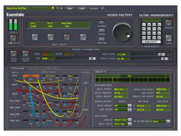Screen dimensions: 181x136
Task: Open plugin info with the i button
Action: (102, 9)
